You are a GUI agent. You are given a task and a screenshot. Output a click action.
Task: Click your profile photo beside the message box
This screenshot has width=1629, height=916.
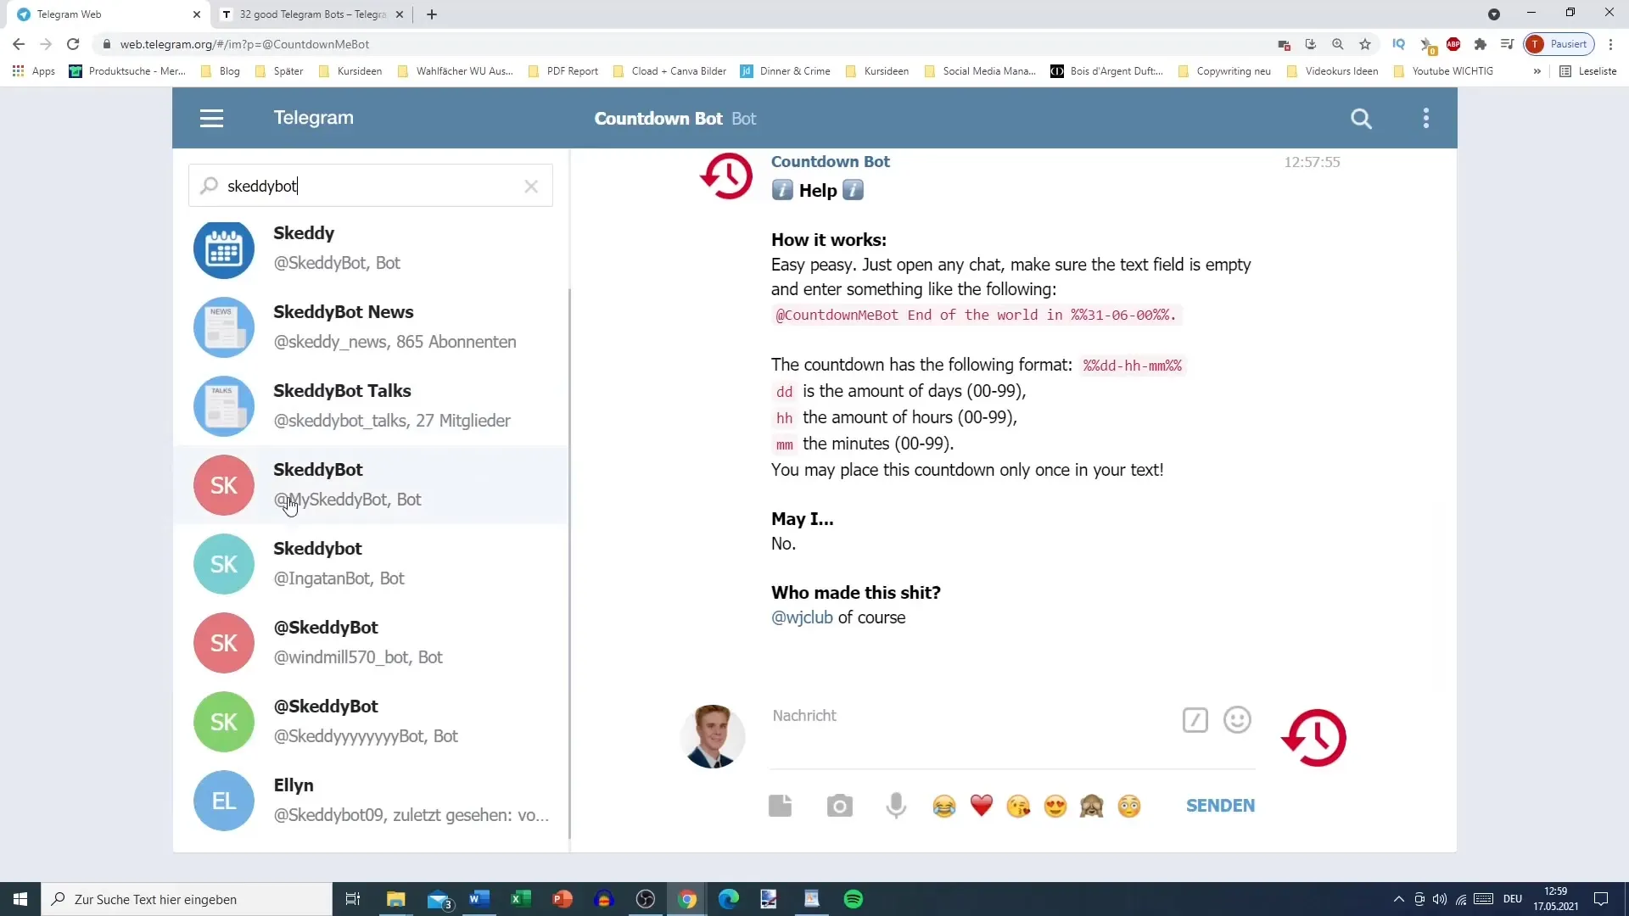(713, 736)
